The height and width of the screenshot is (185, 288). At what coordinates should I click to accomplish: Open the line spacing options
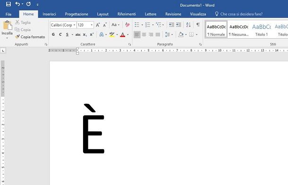click(x=169, y=34)
